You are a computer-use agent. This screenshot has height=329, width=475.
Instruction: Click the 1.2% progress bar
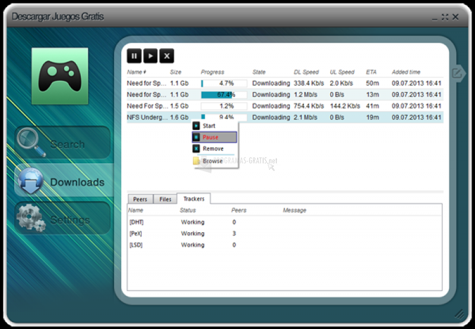click(224, 106)
